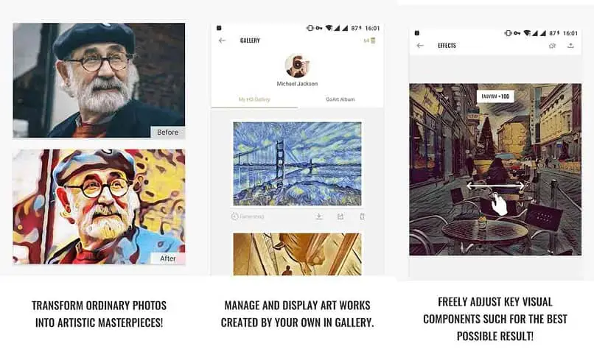Screen dimensions: 594x352
Task: Open the bridge artwork in gallery
Action: click(298, 163)
